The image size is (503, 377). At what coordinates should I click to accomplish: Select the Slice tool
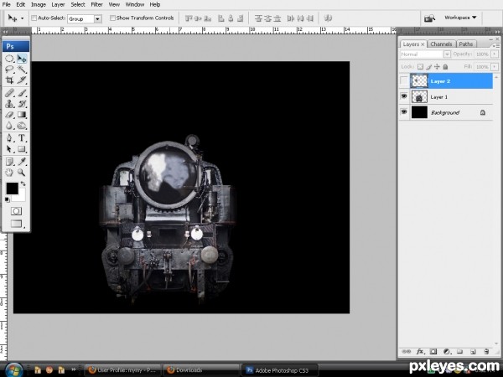pos(22,80)
